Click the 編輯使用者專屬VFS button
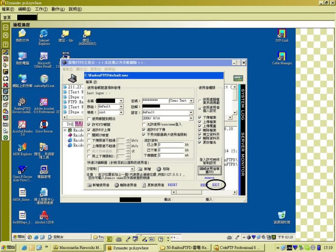 (209, 171)
